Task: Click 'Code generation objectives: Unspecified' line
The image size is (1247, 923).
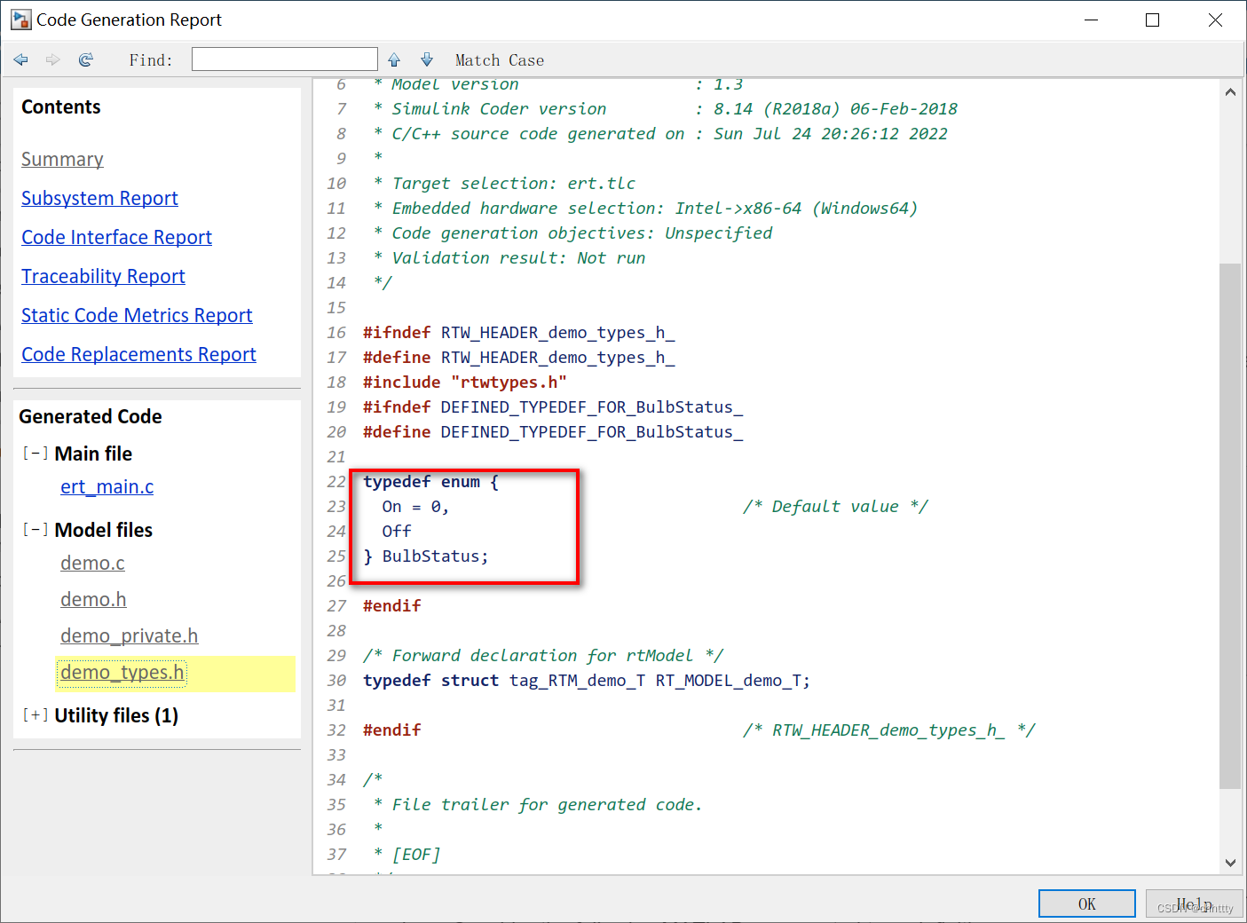Action: 572,233
